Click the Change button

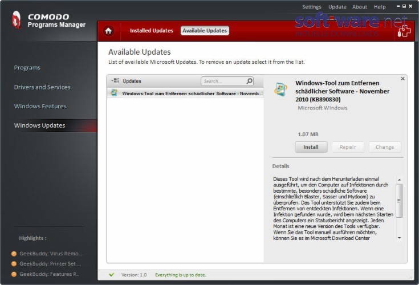pyautogui.click(x=385, y=147)
